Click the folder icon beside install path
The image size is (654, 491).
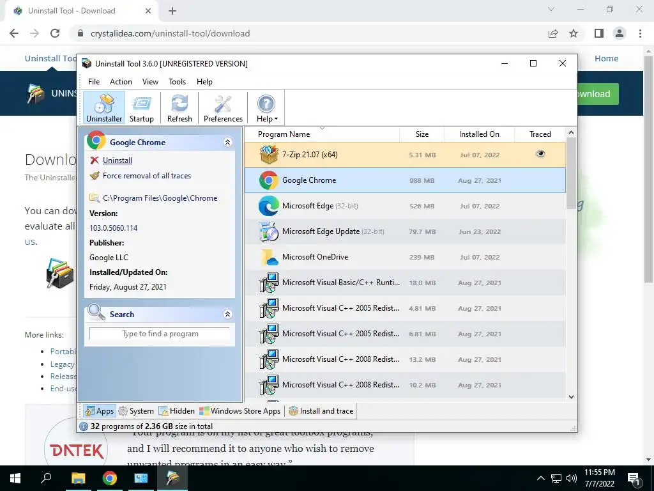[x=95, y=198]
